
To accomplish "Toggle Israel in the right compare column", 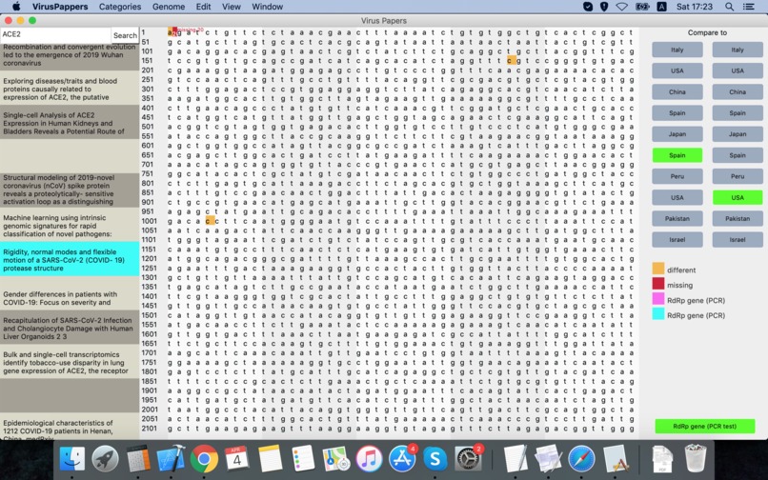I will [738, 239].
